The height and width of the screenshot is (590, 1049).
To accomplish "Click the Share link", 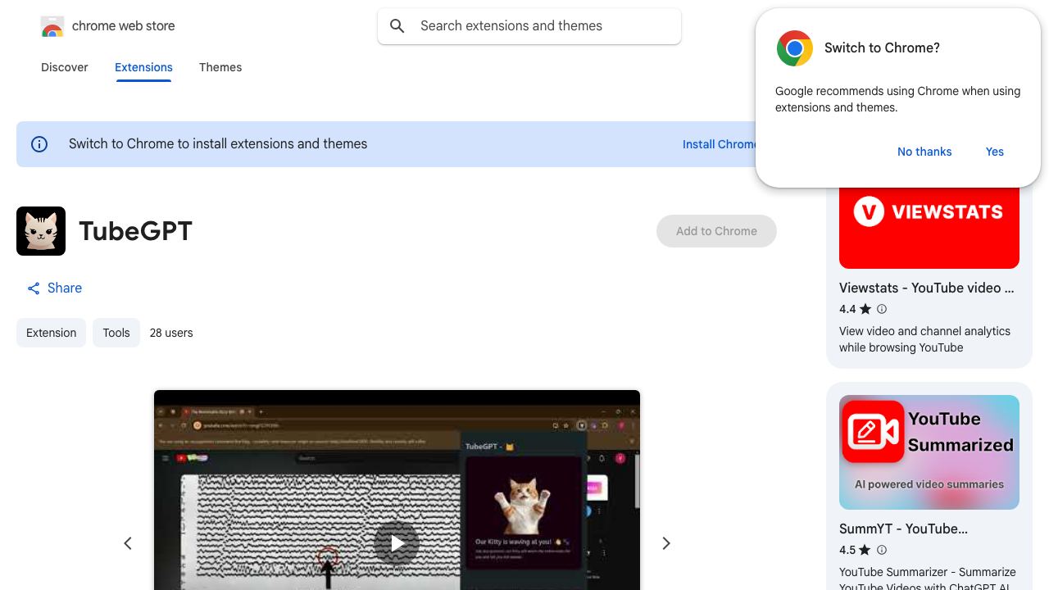I will 54,288.
